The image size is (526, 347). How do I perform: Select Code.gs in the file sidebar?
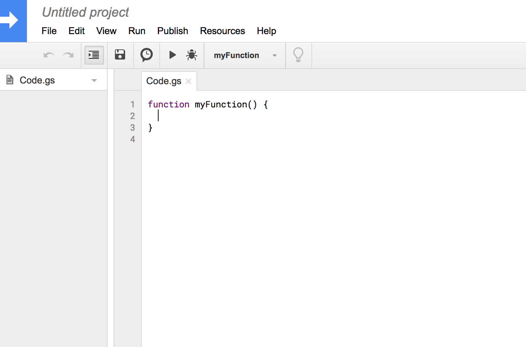click(x=37, y=80)
